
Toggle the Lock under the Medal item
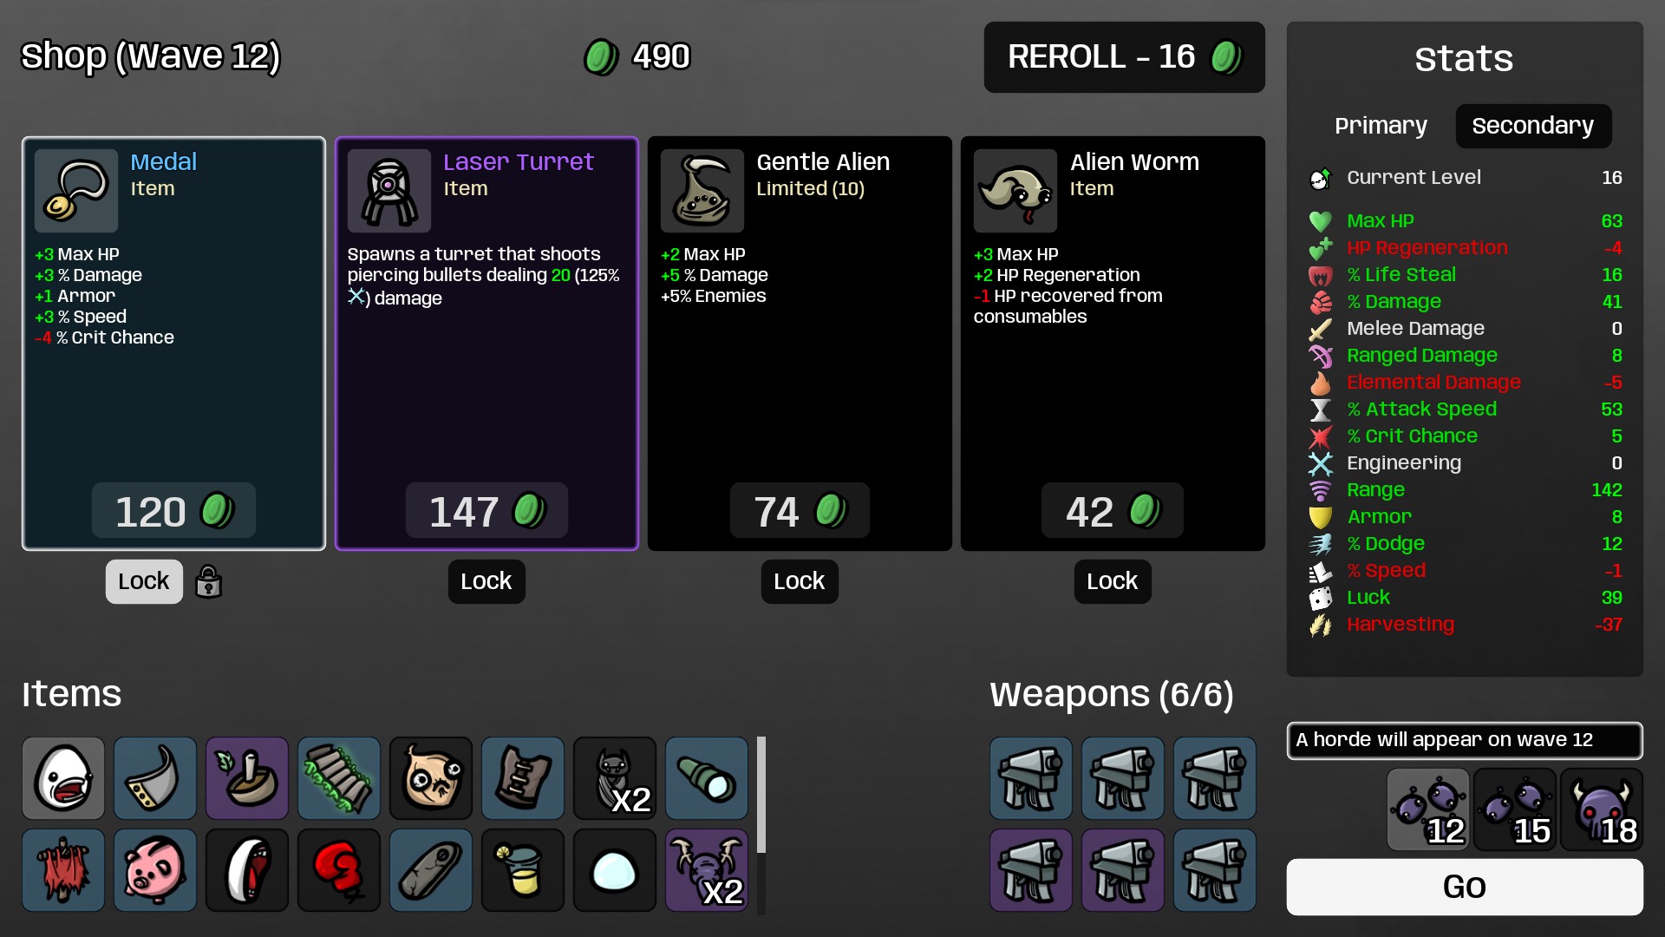pos(144,581)
